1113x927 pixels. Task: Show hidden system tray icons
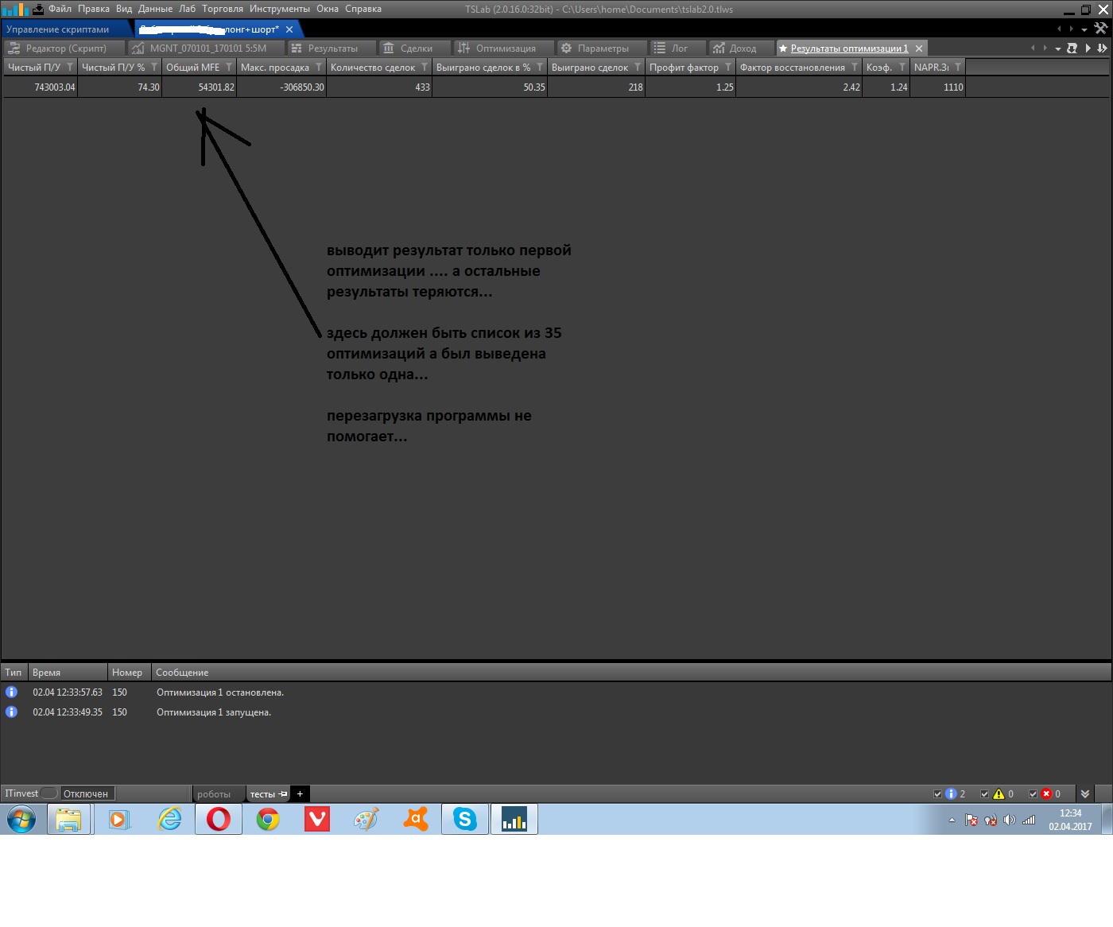[x=952, y=820]
